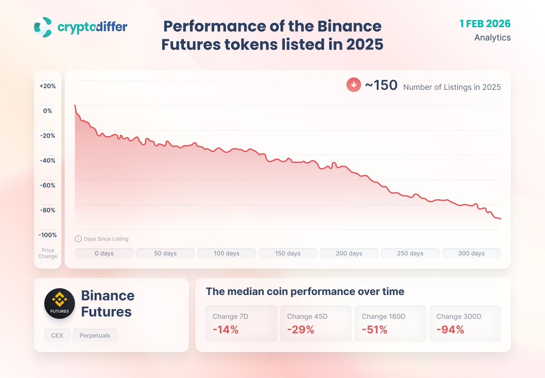Click the Days Since Listing info icon
Image resolution: width=545 pixels, height=378 pixels.
click(x=78, y=239)
